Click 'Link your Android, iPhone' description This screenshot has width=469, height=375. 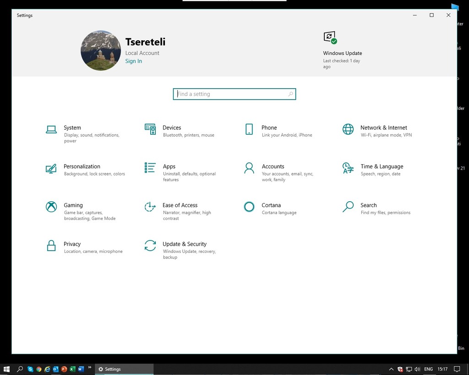click(x=287, y=135)
